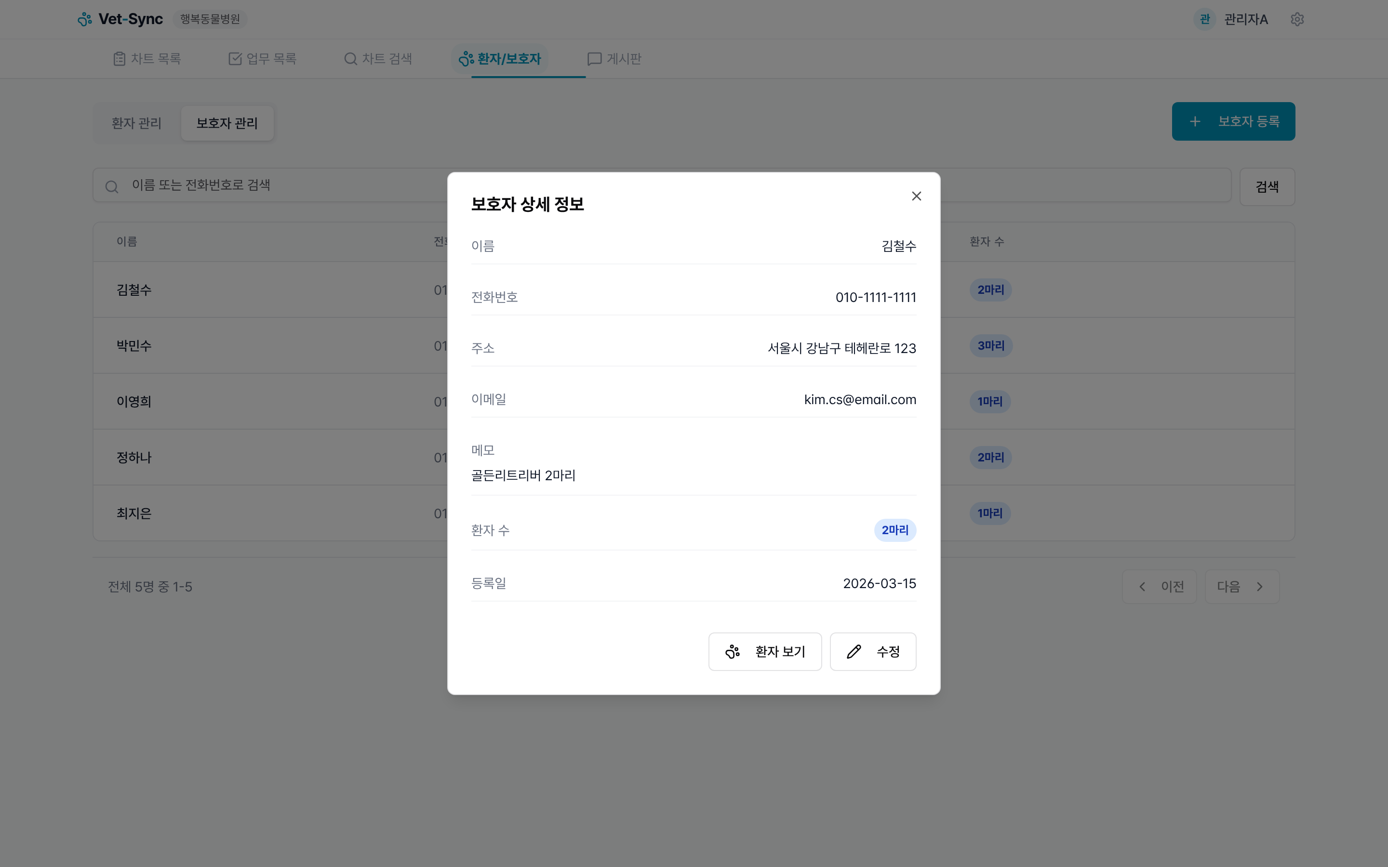Click the pencil icon on the 수정 button

tap(854, 651)
